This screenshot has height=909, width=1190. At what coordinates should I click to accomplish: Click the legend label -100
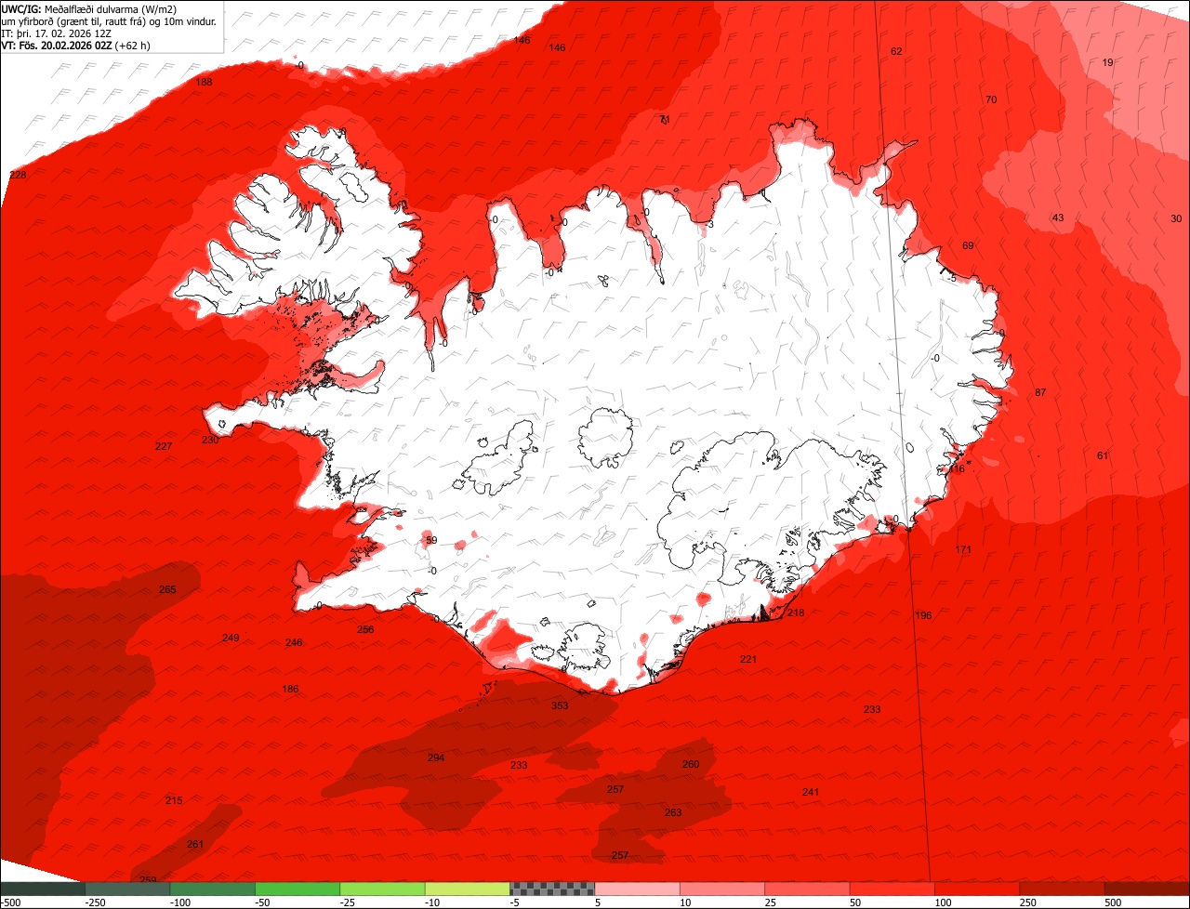click(180, 902)
